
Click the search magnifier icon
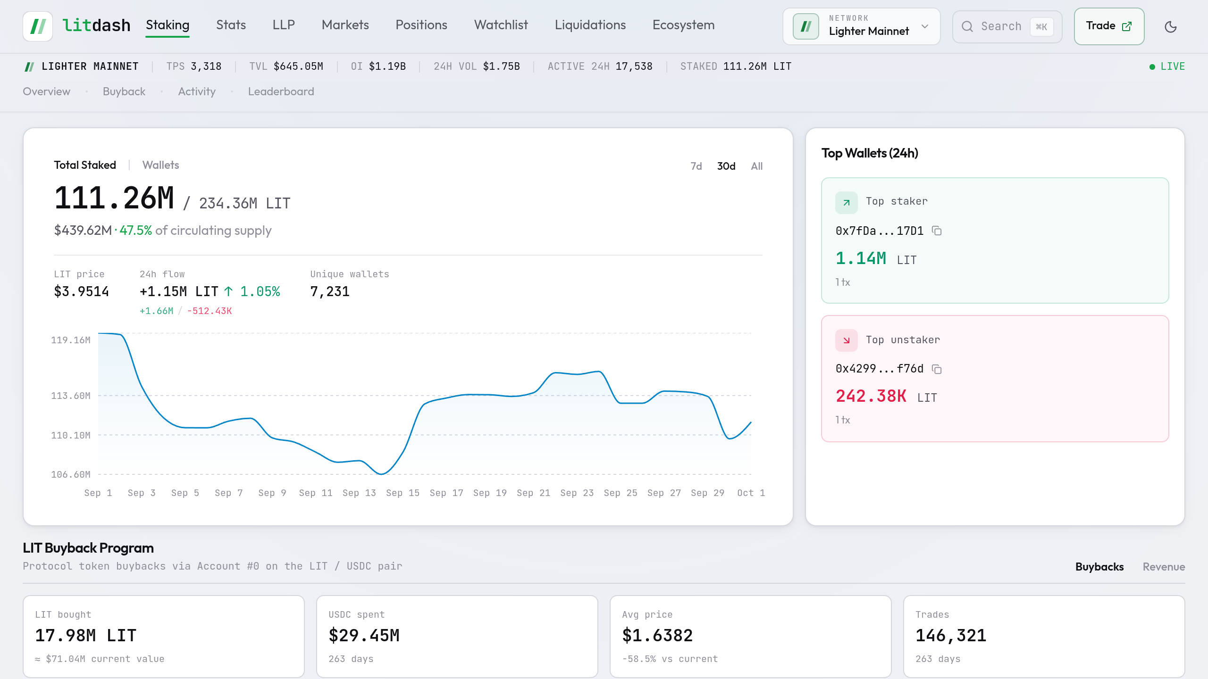coord(967,26)
